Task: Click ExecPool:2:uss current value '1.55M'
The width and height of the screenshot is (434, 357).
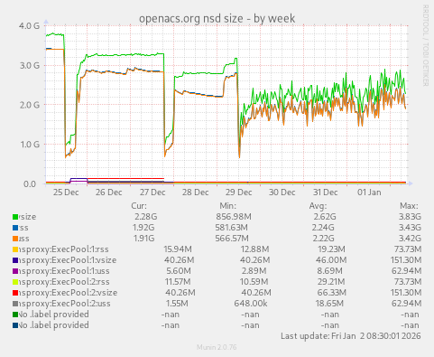Action: [x=177, y=304]
